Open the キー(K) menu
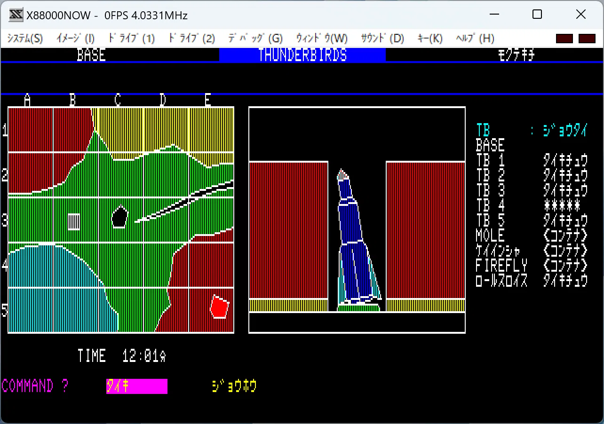604x424 pixels. [x=430, y=39]
